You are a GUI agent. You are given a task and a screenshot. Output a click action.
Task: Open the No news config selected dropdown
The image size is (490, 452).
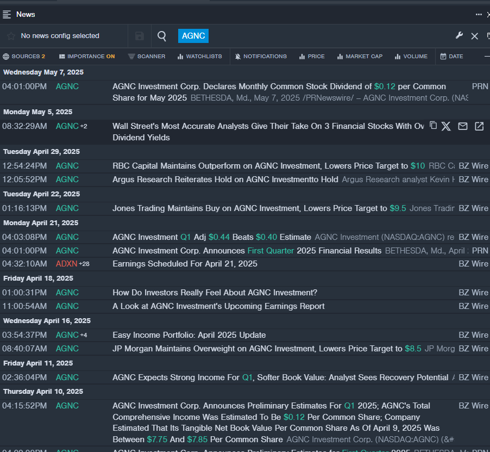tap(60, 36)
